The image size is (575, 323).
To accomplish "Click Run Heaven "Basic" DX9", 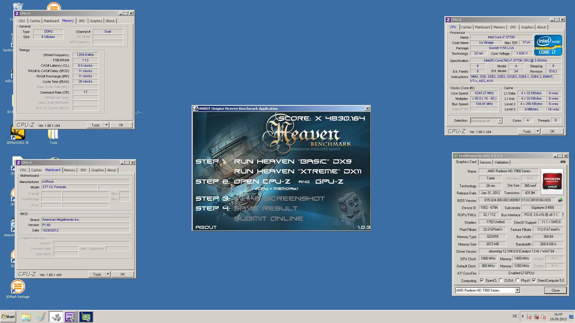I will tap(293, 161).
